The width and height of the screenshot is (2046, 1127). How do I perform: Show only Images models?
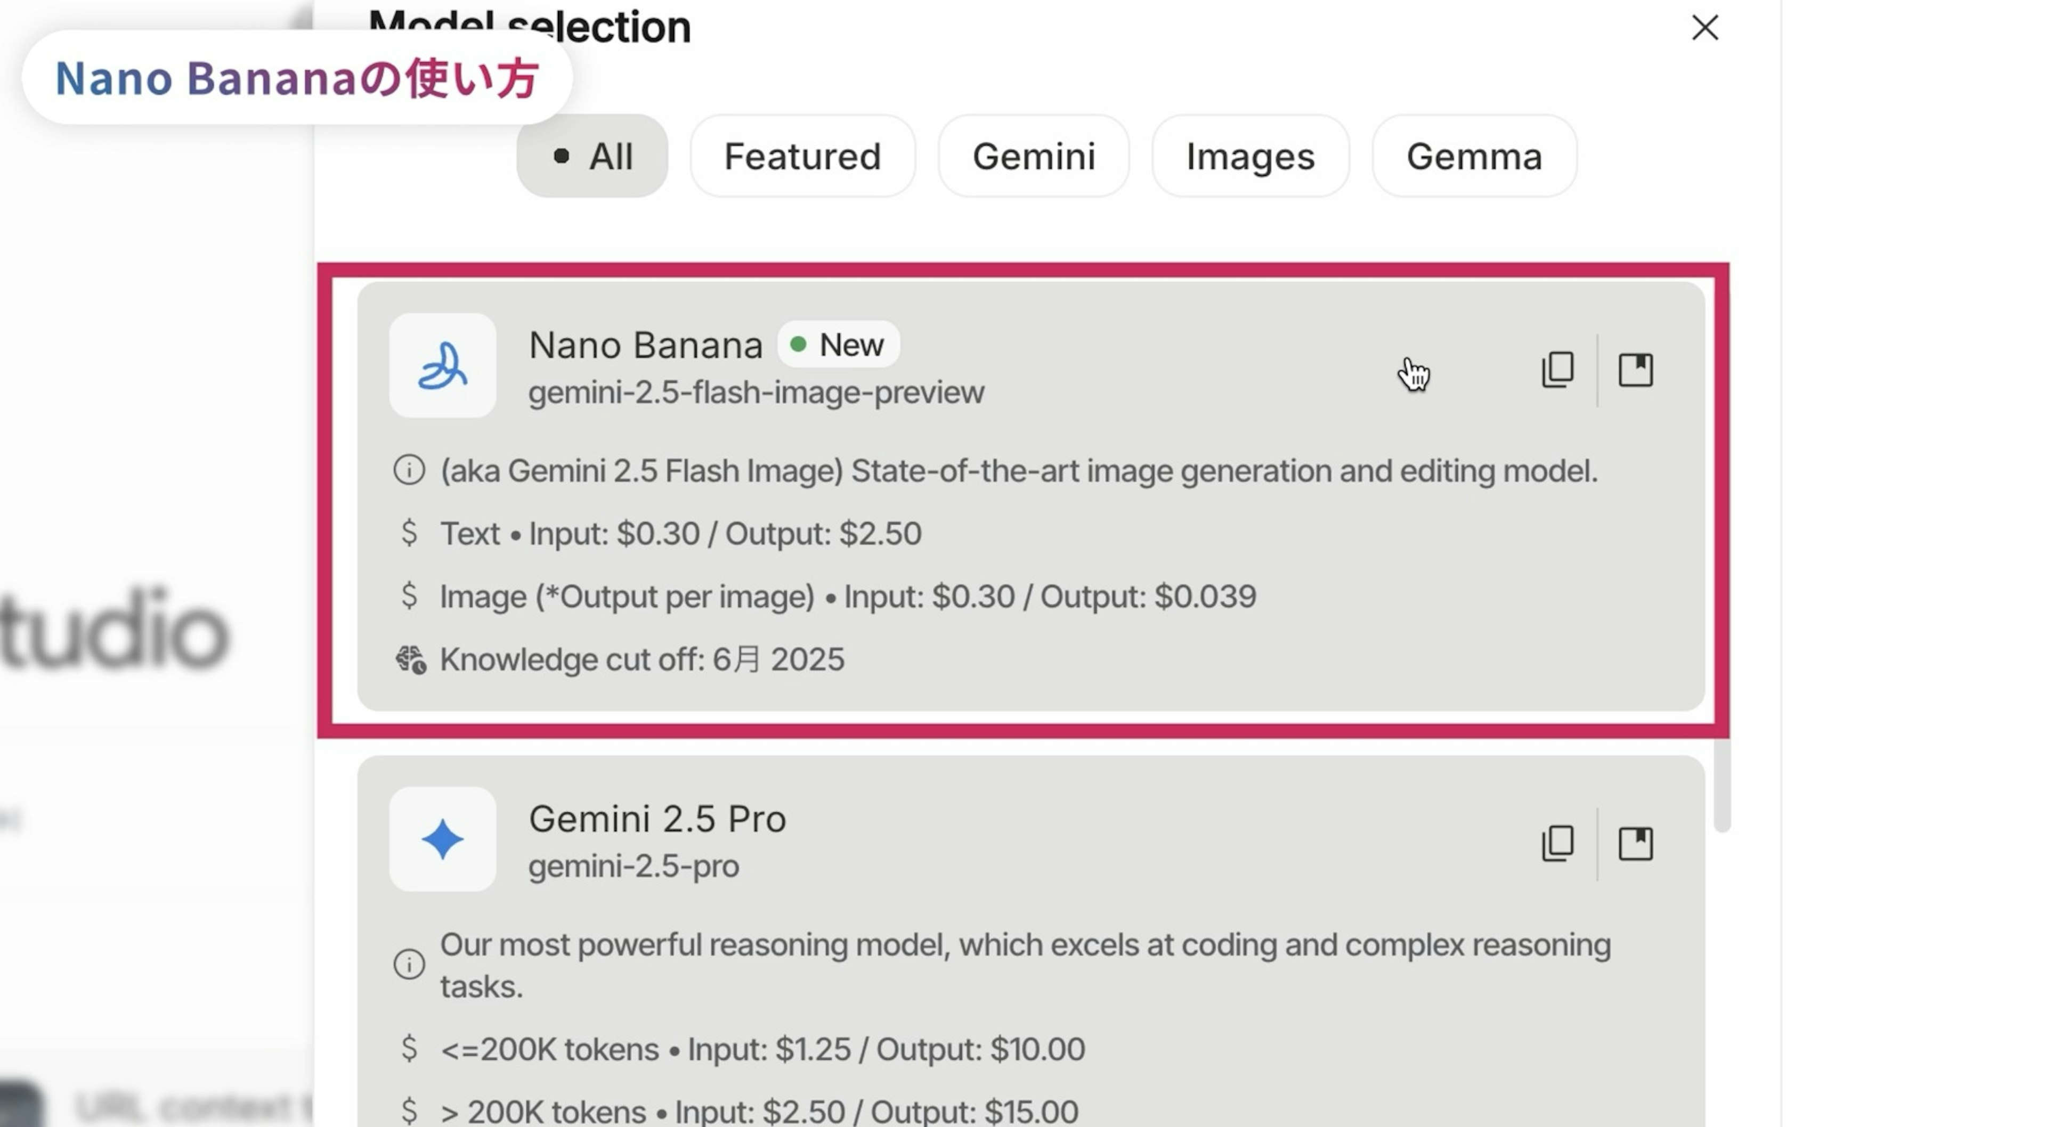coord(1250,156)
